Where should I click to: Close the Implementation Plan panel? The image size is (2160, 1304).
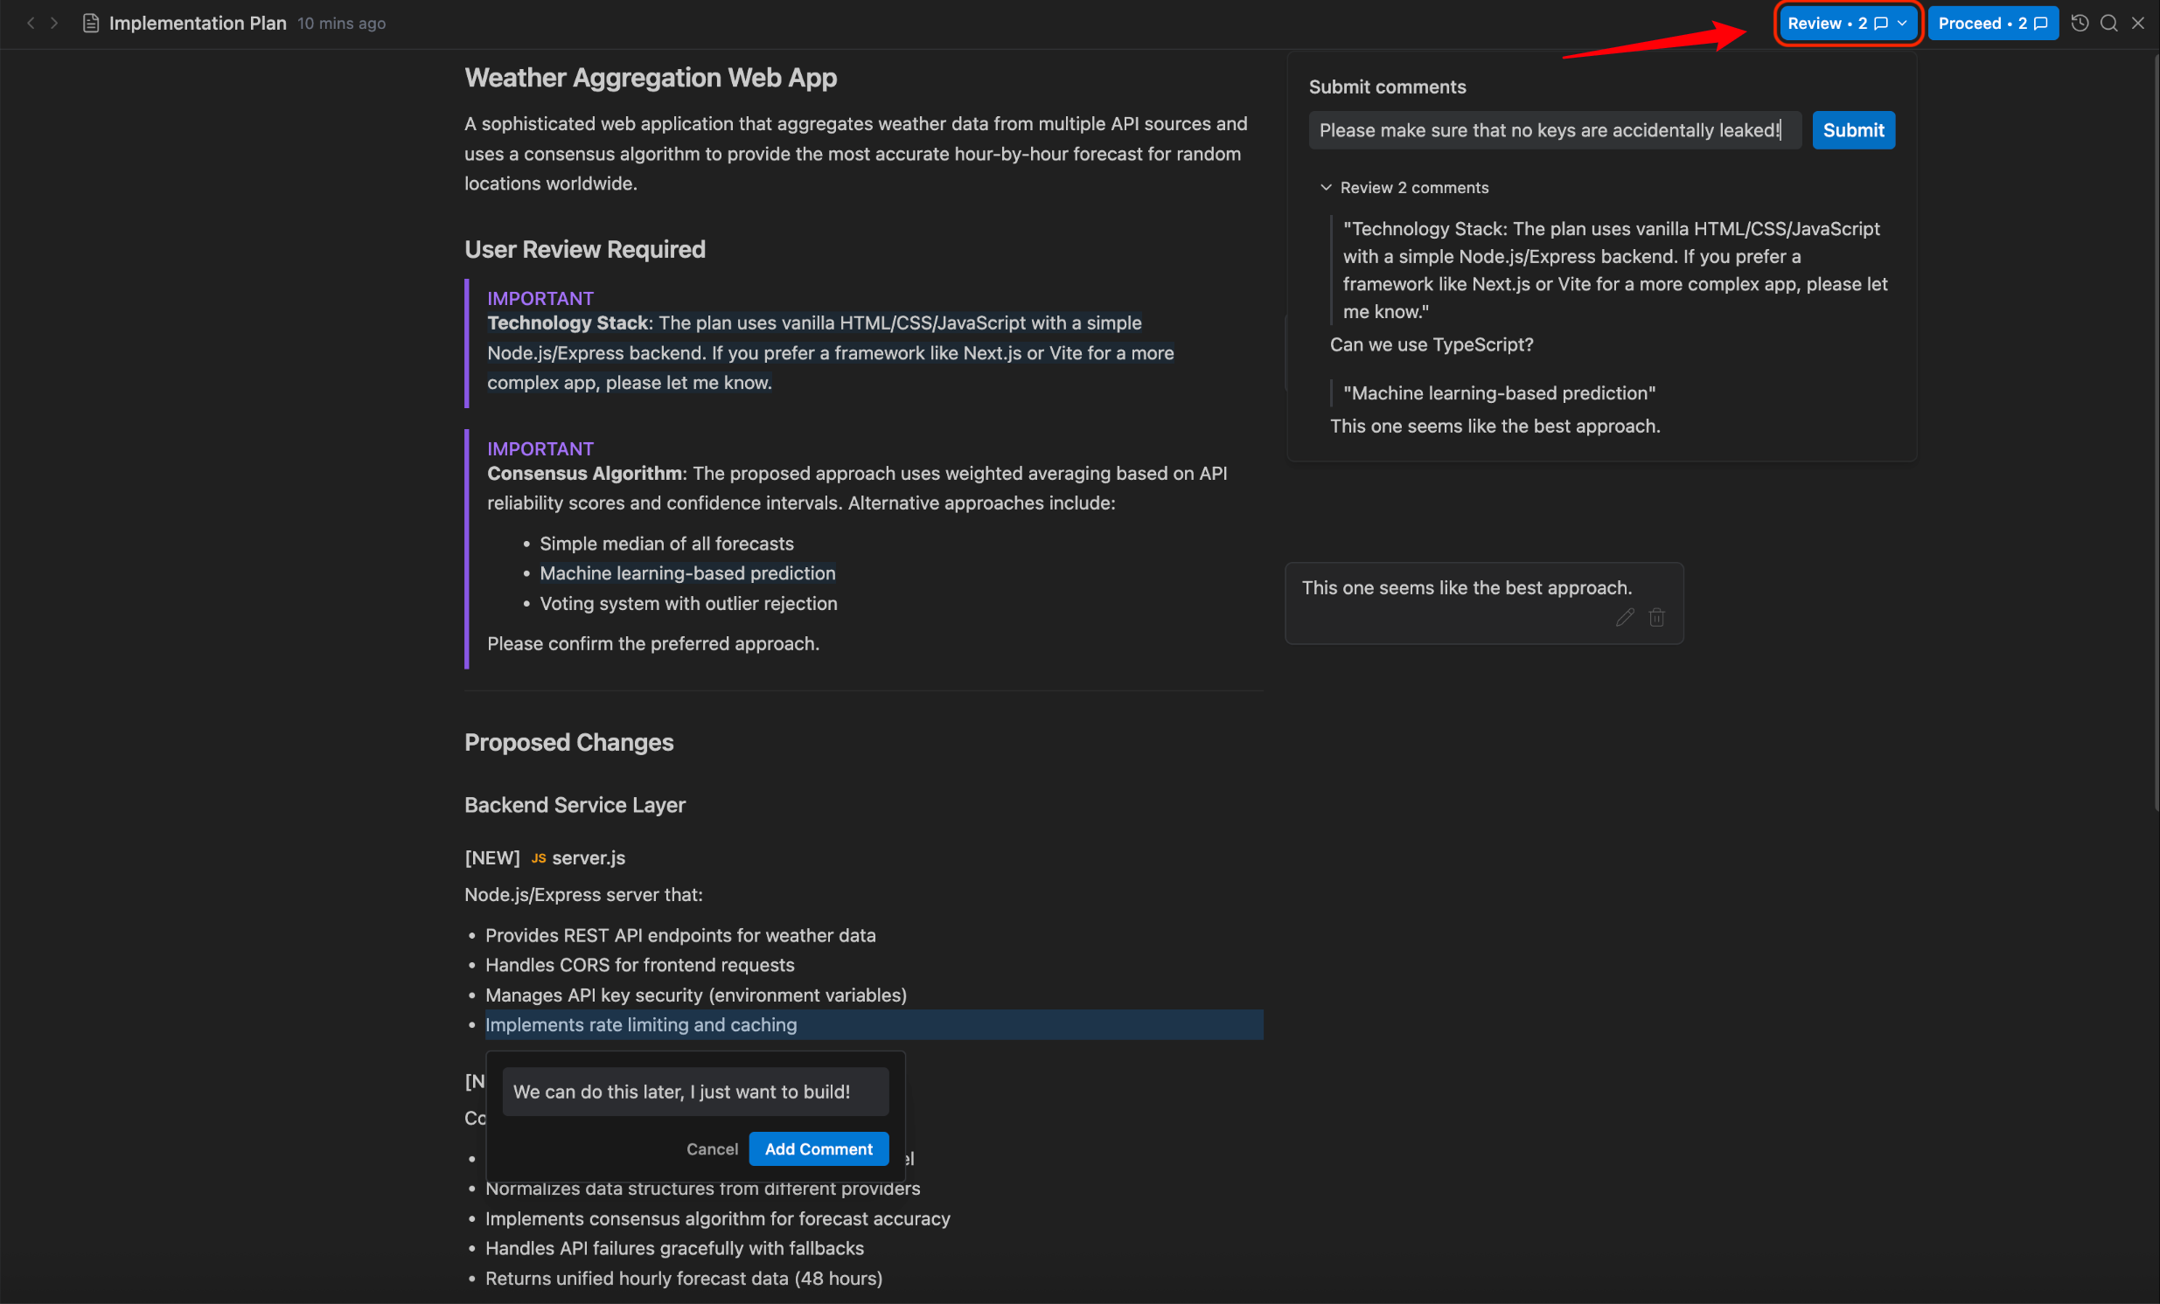pyautogui.click(x=2137, y=23)
